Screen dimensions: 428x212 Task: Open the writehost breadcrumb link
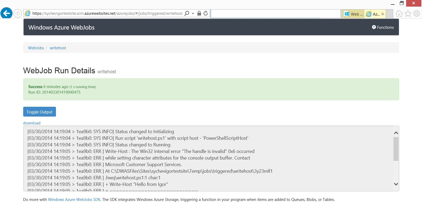coord(58,48)
